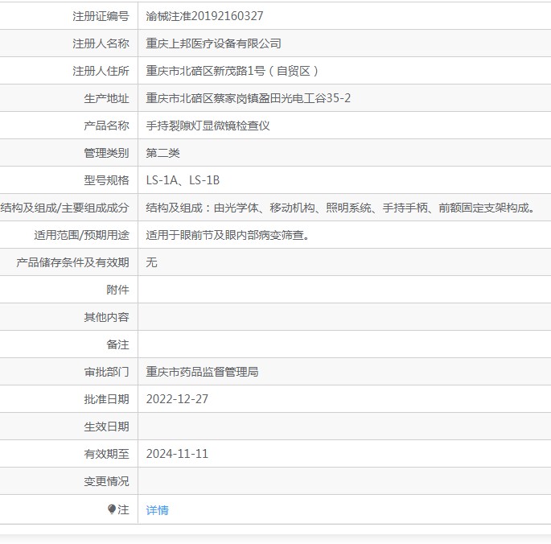This screenshot has height=544, width=551.
Task: Select management category value 第二类
Action: click(x=162, y=154)
